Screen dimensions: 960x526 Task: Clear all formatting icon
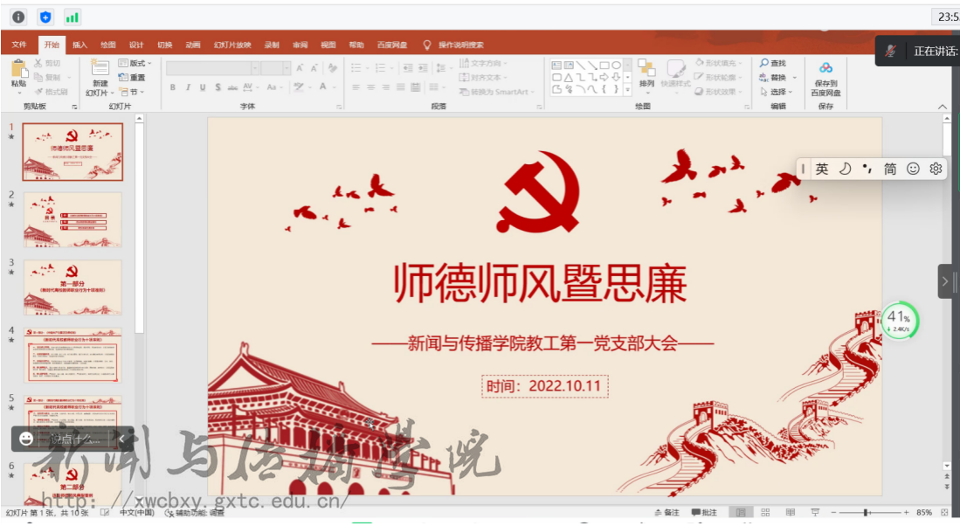pyautogui.click(x=333, y=68)
